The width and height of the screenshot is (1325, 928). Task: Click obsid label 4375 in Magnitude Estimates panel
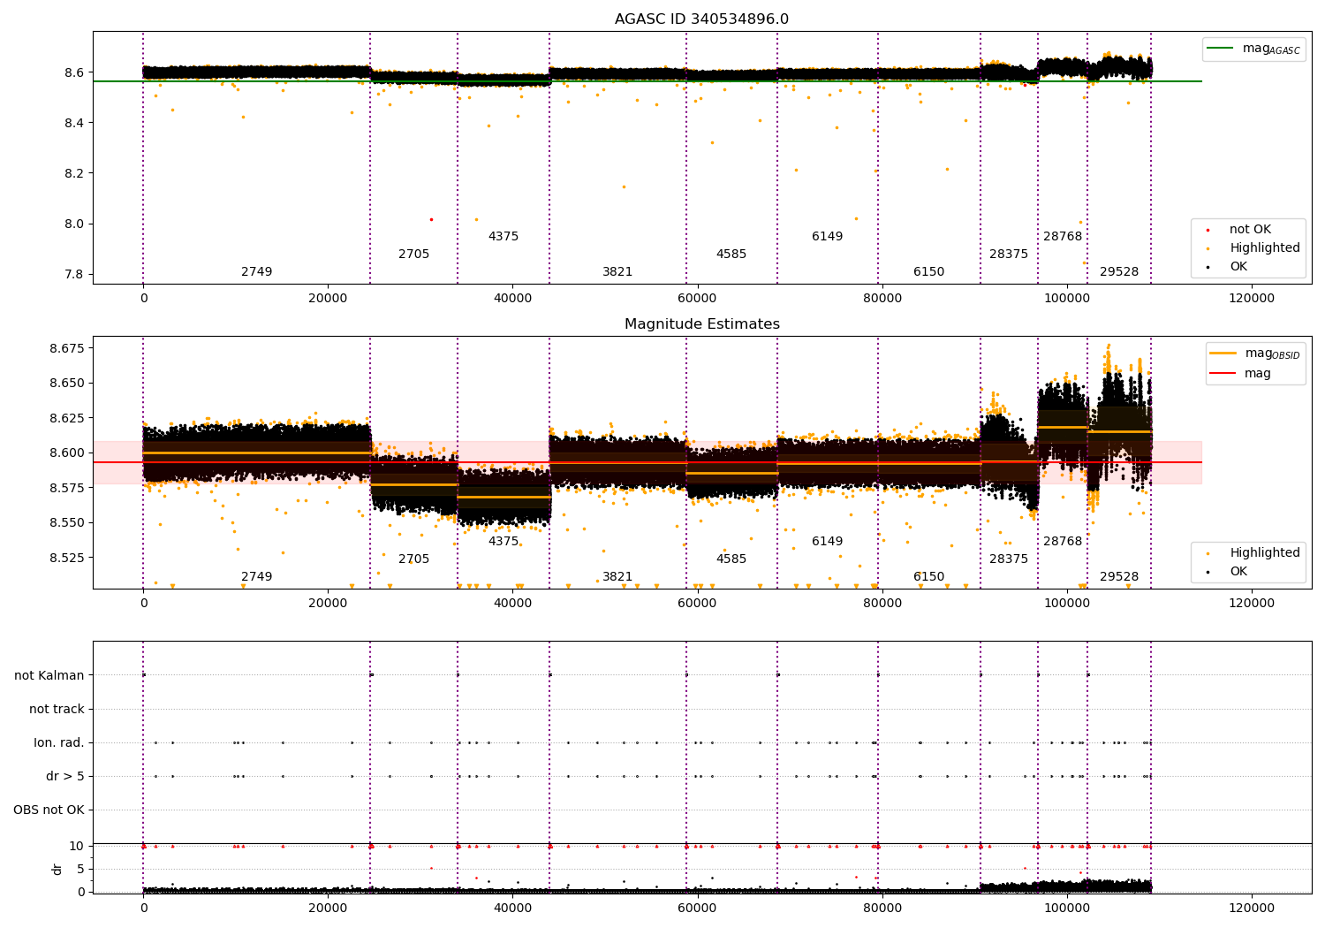point(503,542)
